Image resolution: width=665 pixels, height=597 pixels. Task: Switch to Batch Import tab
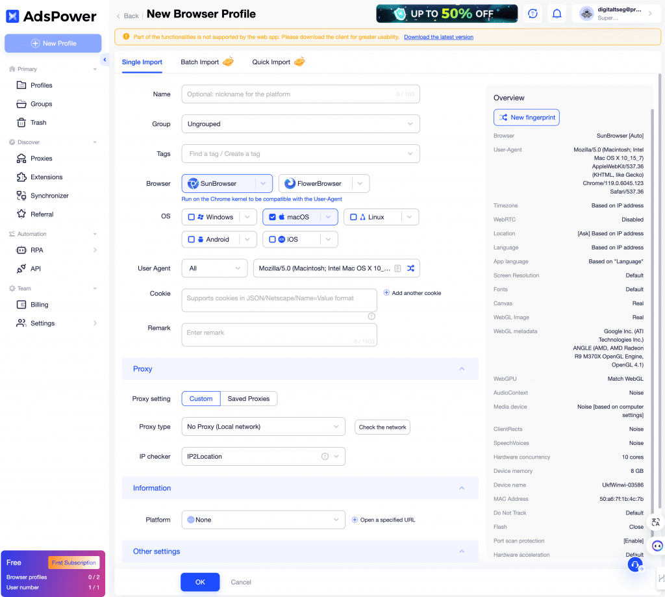pyautogui.click(x=207, y=62)
